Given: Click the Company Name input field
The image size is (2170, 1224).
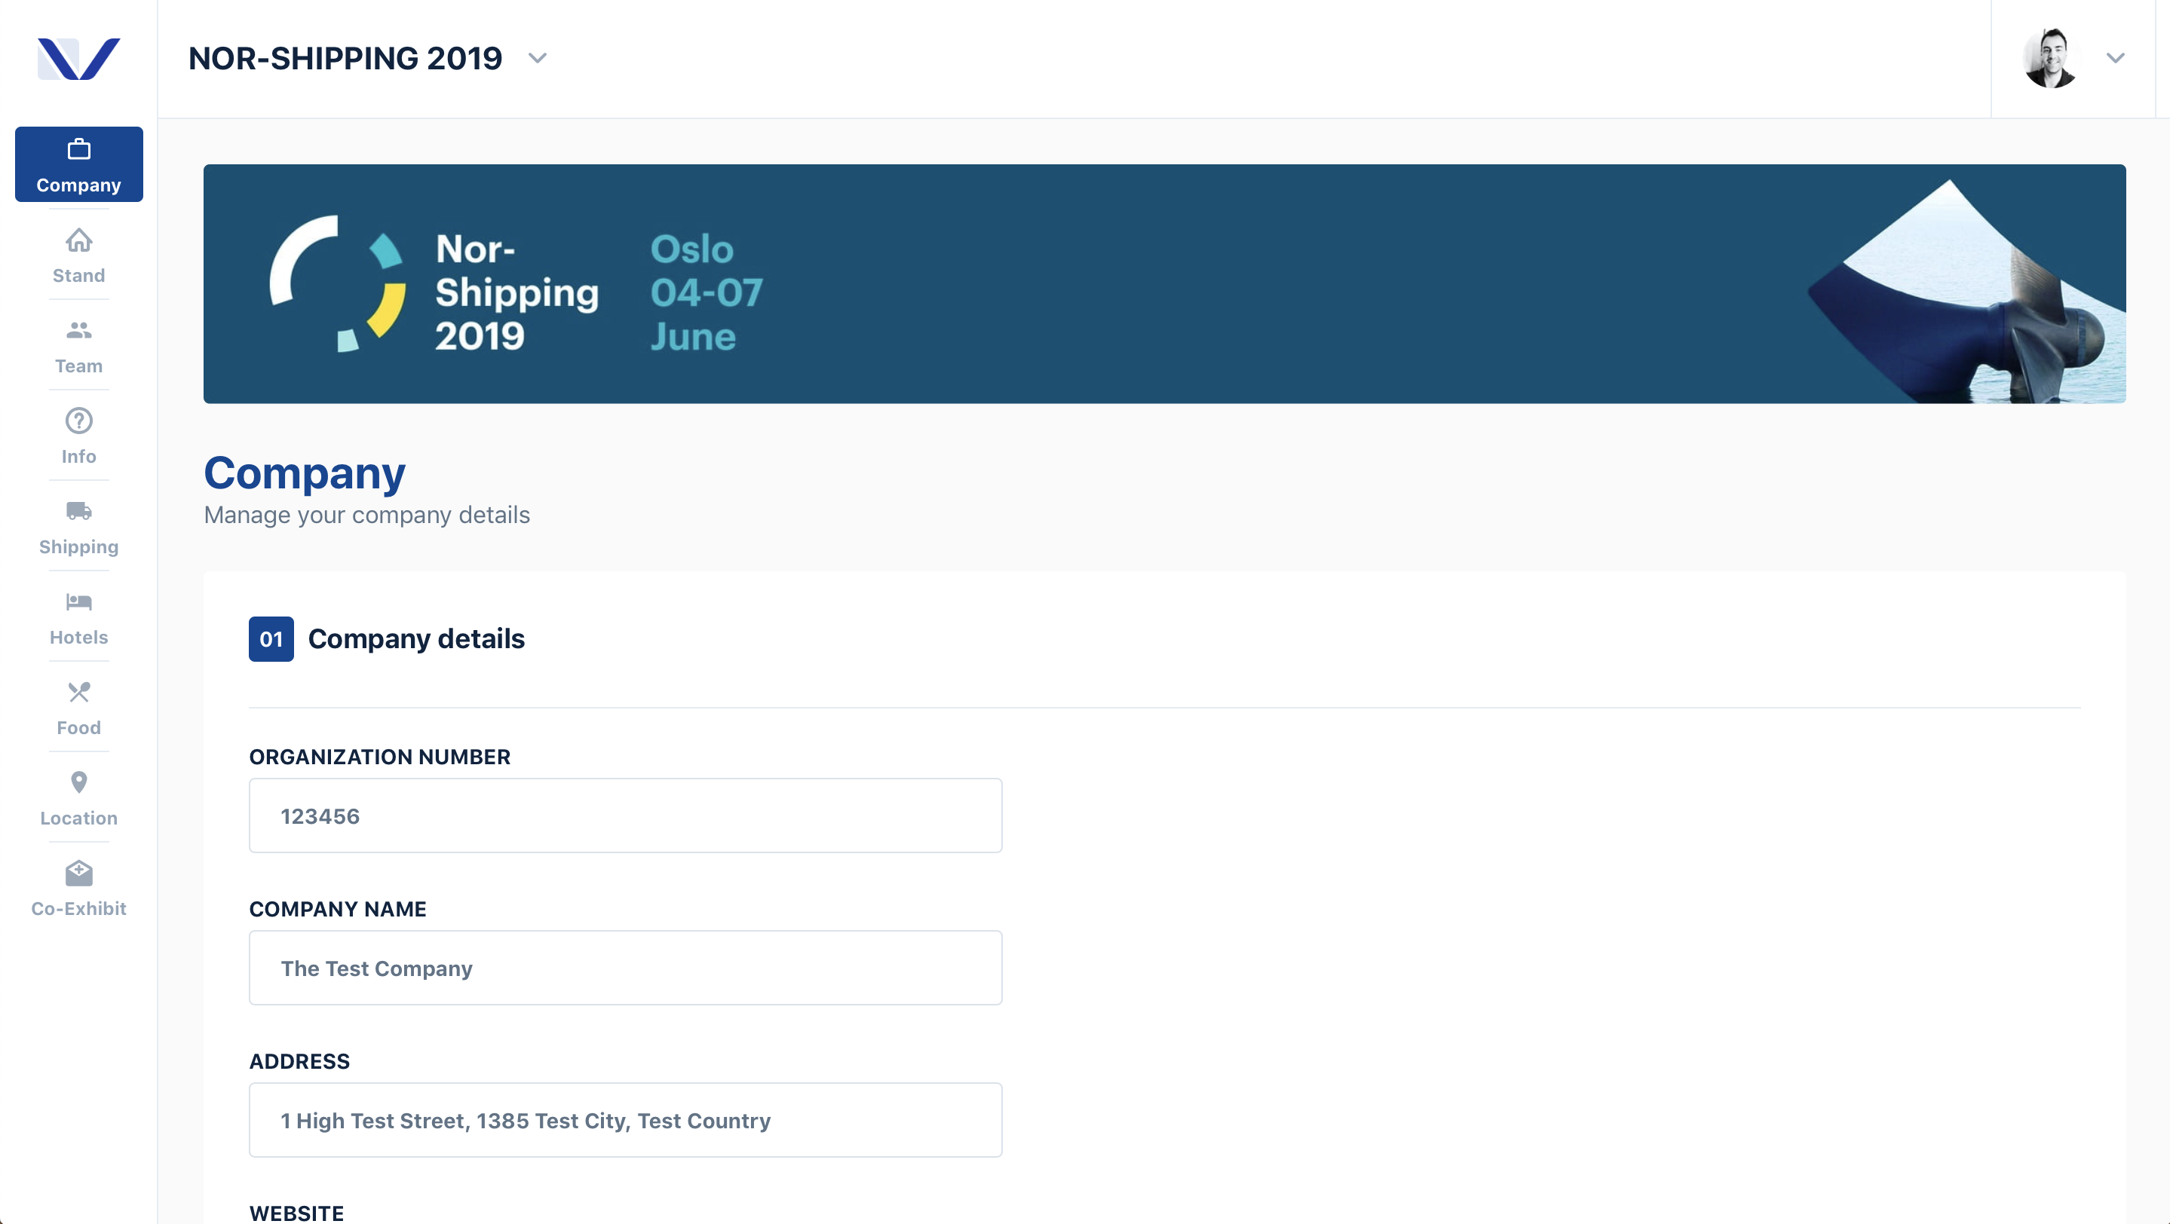Looking at the screenshot, I should [x=625, y=968].
